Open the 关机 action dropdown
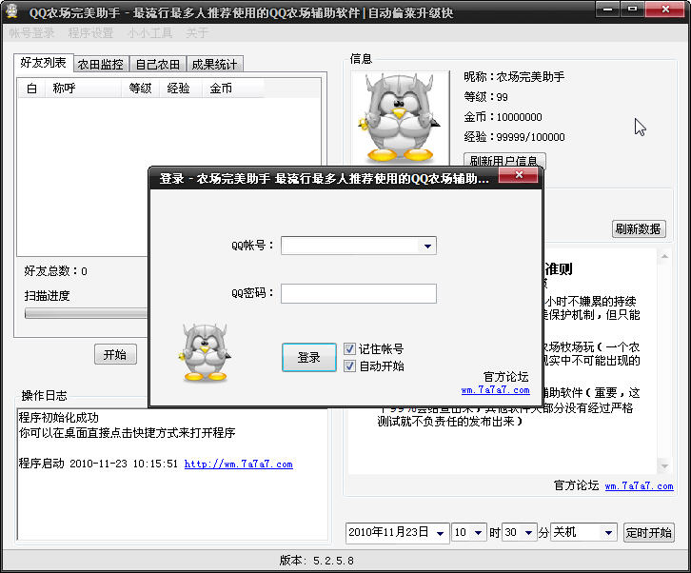This screenshot has height=573, width=691. (608, 533)
